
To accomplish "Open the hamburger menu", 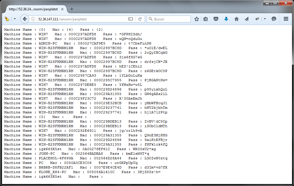I will (286, 19).
